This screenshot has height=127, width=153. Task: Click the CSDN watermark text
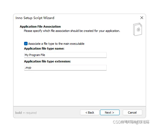point(131,122)
